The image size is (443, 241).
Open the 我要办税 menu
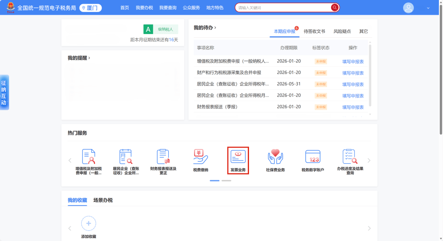click(144, 8)
